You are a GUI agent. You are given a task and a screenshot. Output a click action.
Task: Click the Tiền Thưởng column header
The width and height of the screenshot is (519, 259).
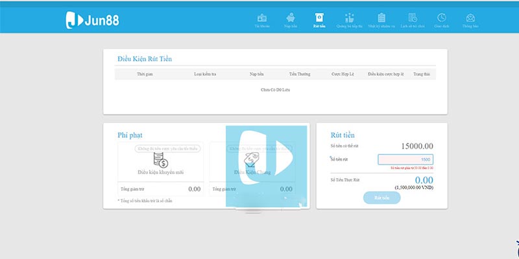(298, 74)
